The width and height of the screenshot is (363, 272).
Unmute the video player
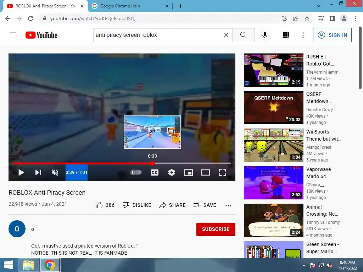pyautogui.click(x=55, y=172)
